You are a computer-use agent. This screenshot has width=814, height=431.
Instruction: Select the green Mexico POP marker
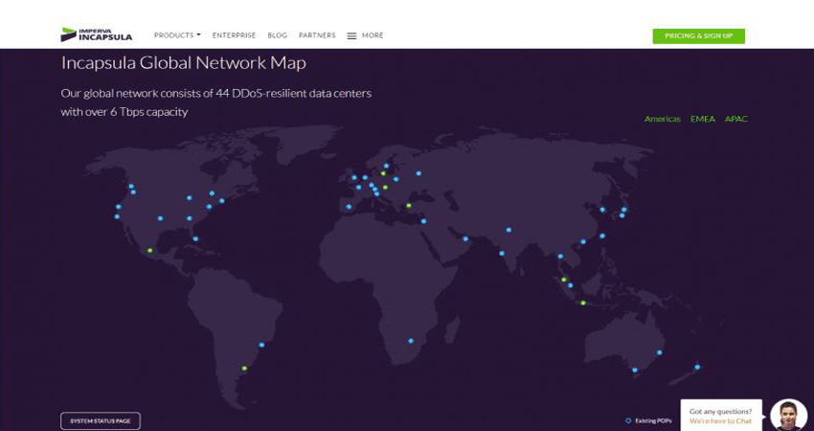click(149, 250)
